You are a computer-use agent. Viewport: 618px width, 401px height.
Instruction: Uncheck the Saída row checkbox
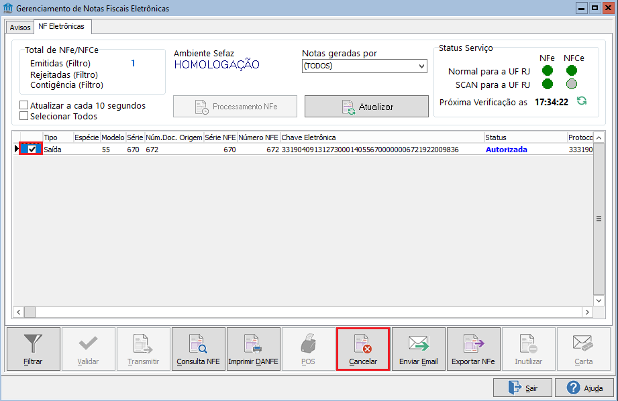(32, 150)
